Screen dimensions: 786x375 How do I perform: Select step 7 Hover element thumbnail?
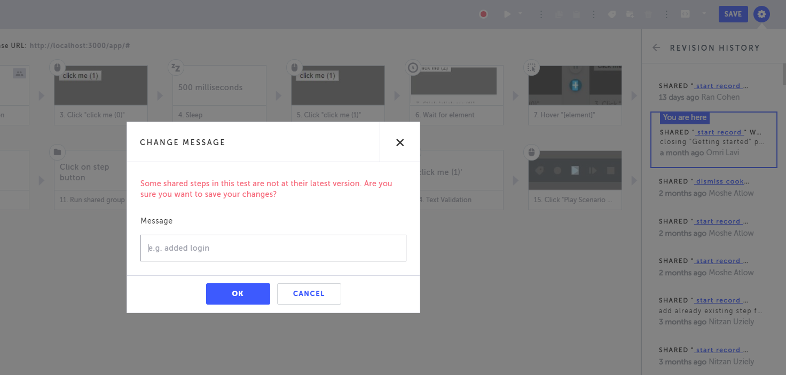575,85
